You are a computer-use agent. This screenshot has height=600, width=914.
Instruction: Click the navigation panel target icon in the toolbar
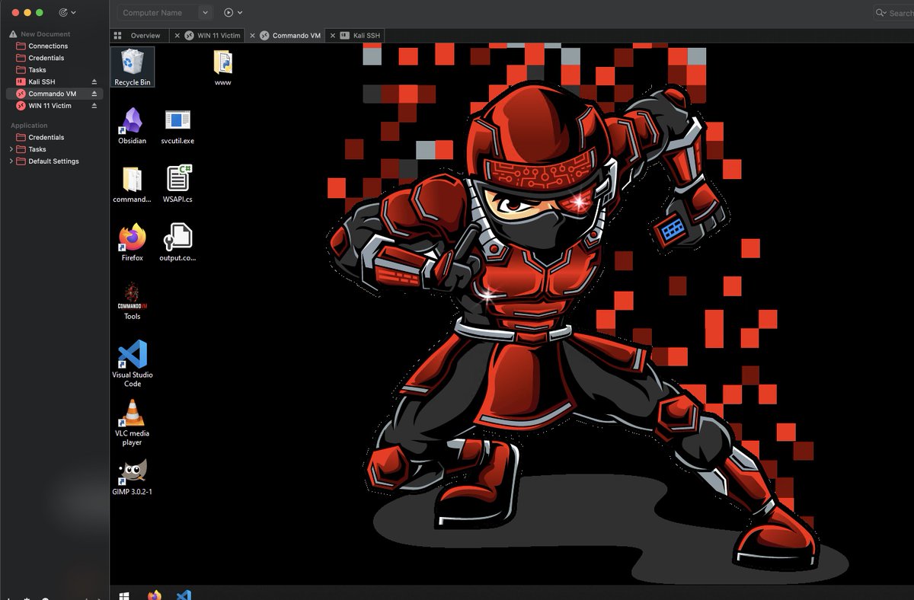(x=63, y=12)
